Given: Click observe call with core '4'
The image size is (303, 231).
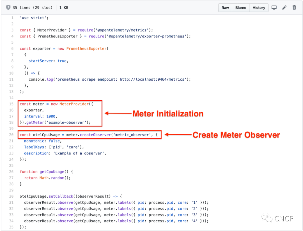Looking at the screenshot, I should [116, 221].
